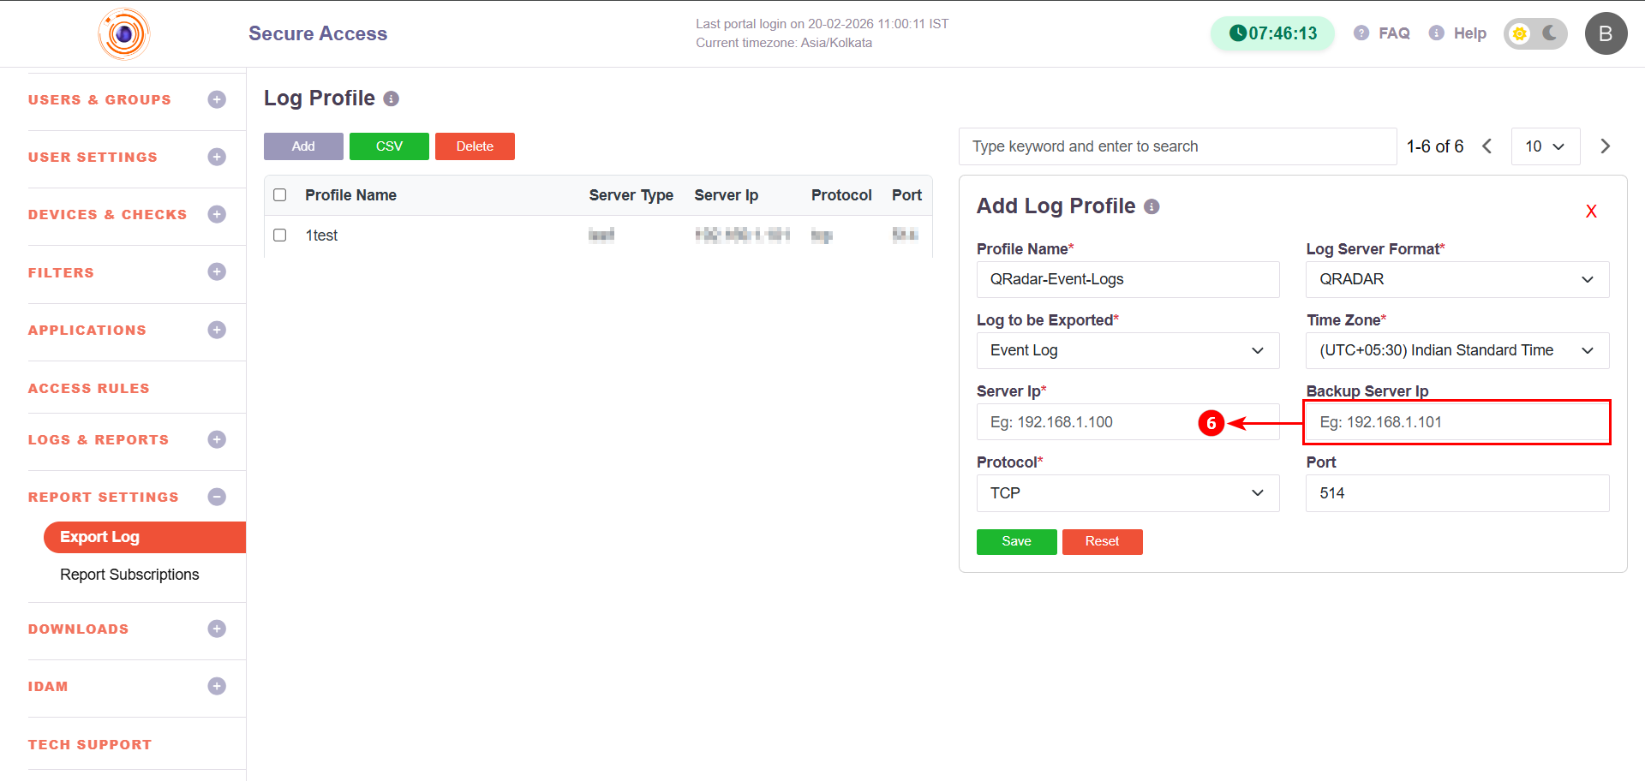This screenshot has width=1645, height=781.
Task: Click the Backup Server Ip field
Action: [1457, 422]
